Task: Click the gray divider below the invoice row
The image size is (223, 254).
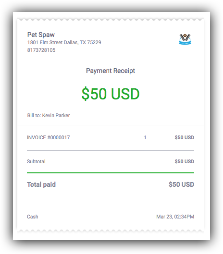Action: coord(111,150)
